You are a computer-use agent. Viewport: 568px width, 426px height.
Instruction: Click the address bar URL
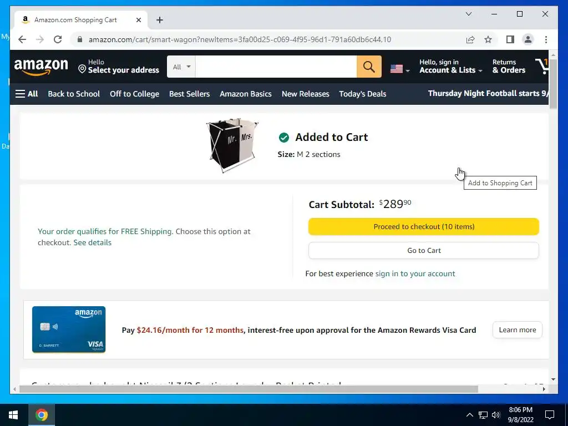(x=240, y=39)
